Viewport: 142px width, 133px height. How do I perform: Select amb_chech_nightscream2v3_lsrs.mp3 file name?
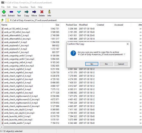pos(22,100)
